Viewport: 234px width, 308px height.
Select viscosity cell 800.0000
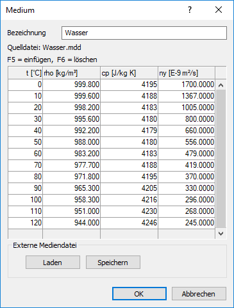pyautogui.click(x=187, y=119)
